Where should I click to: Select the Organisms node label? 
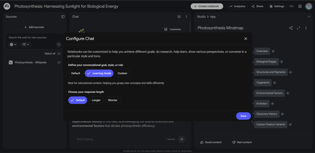tap(263, 83)
